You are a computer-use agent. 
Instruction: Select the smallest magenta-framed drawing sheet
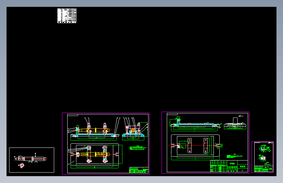tap(263, 157)
